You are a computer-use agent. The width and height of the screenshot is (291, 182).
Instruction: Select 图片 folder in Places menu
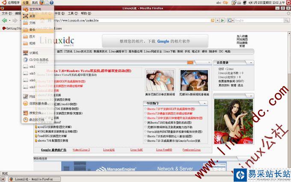tap(38, 36)
